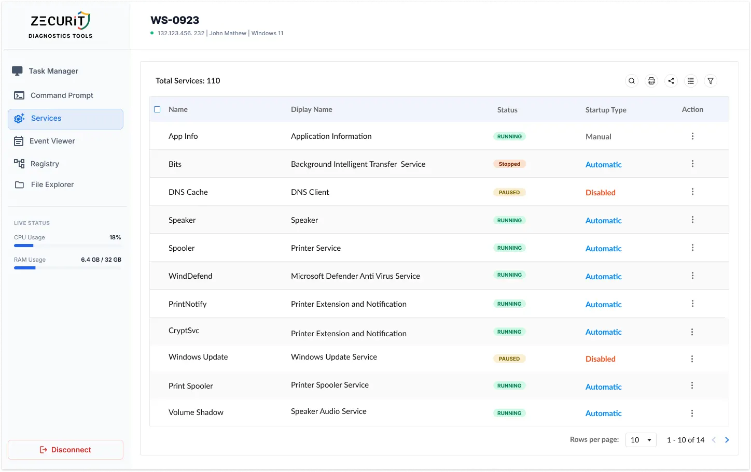Go to next page with right arrow
Image resolution: width=751 pixels, height=472 pixels.
727,439
